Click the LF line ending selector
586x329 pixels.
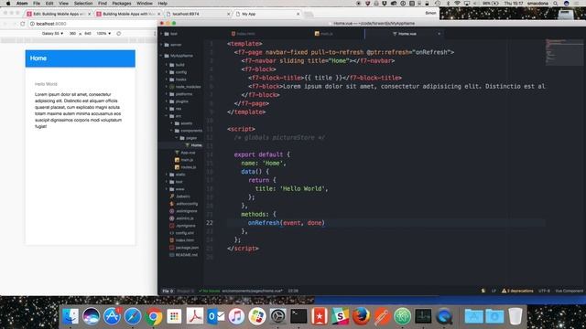[x=494, y=291]
